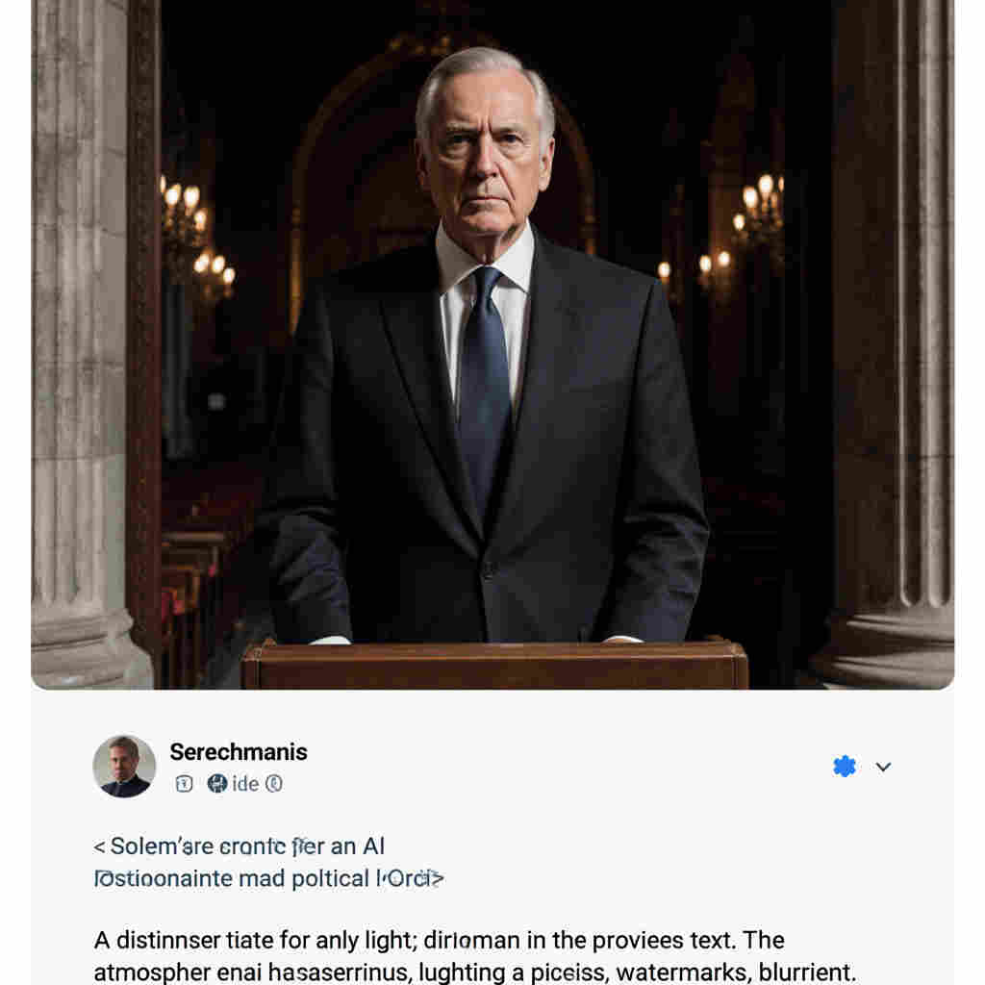985x985 pixels.
Task: Click the blue asterisk badge near the chevron
Action: tap(845, 766)
